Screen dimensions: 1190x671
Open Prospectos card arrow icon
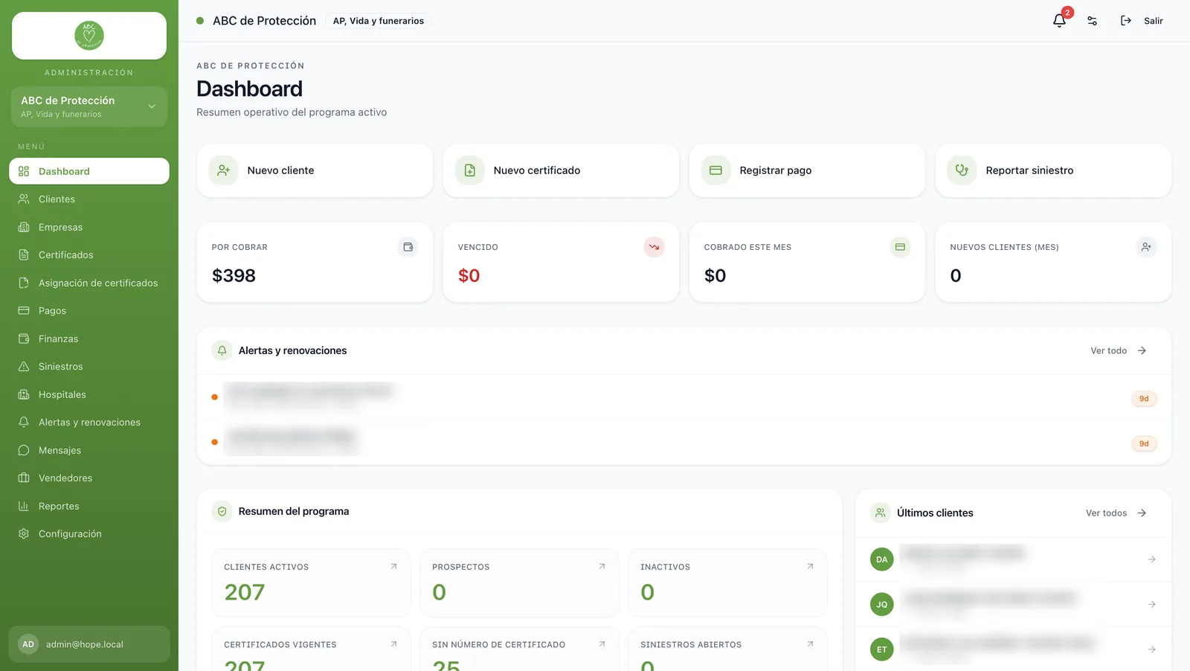tap(602, 567)
